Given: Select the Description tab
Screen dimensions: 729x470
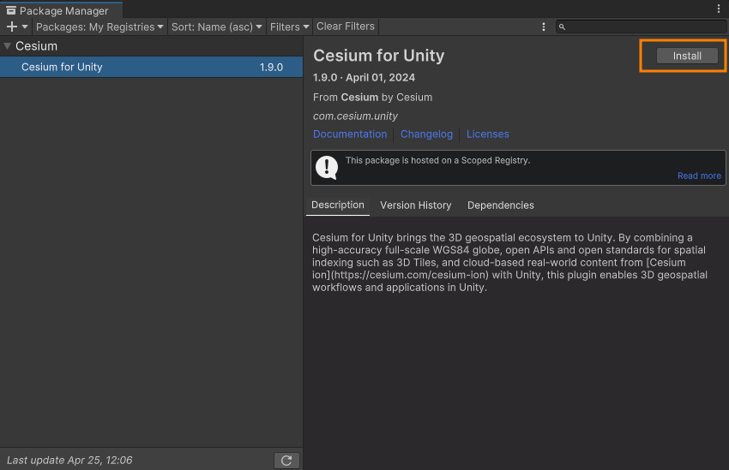Looking at the screenshot, I should tap(337, 205).
